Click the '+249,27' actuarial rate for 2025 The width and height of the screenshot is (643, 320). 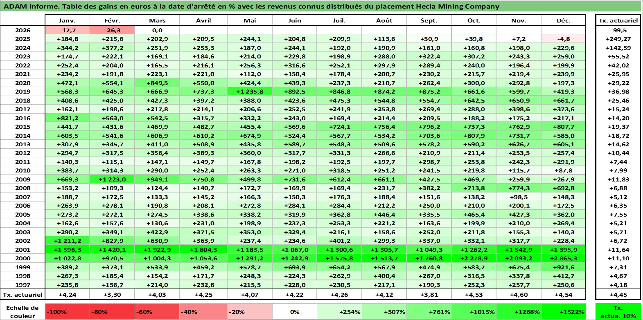point(618,39)
